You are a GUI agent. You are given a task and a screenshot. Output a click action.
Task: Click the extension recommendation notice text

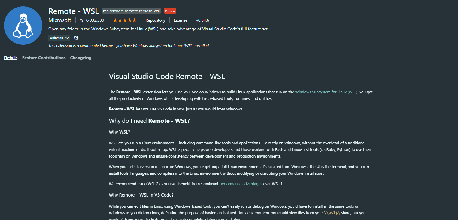(x=129, y=46)
